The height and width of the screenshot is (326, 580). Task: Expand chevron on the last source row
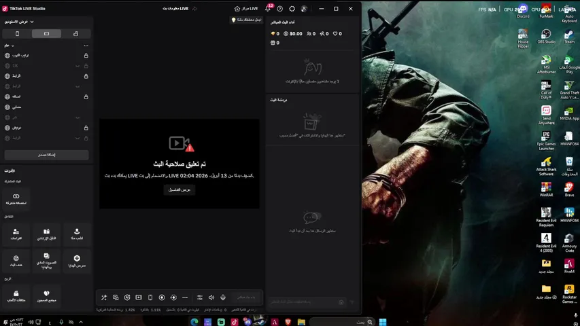click(x=78, y=138)
